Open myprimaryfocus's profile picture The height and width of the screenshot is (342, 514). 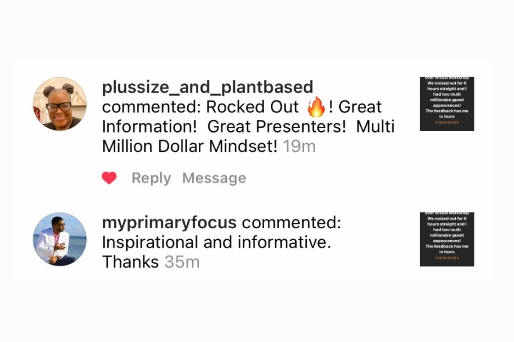[60, 239]
